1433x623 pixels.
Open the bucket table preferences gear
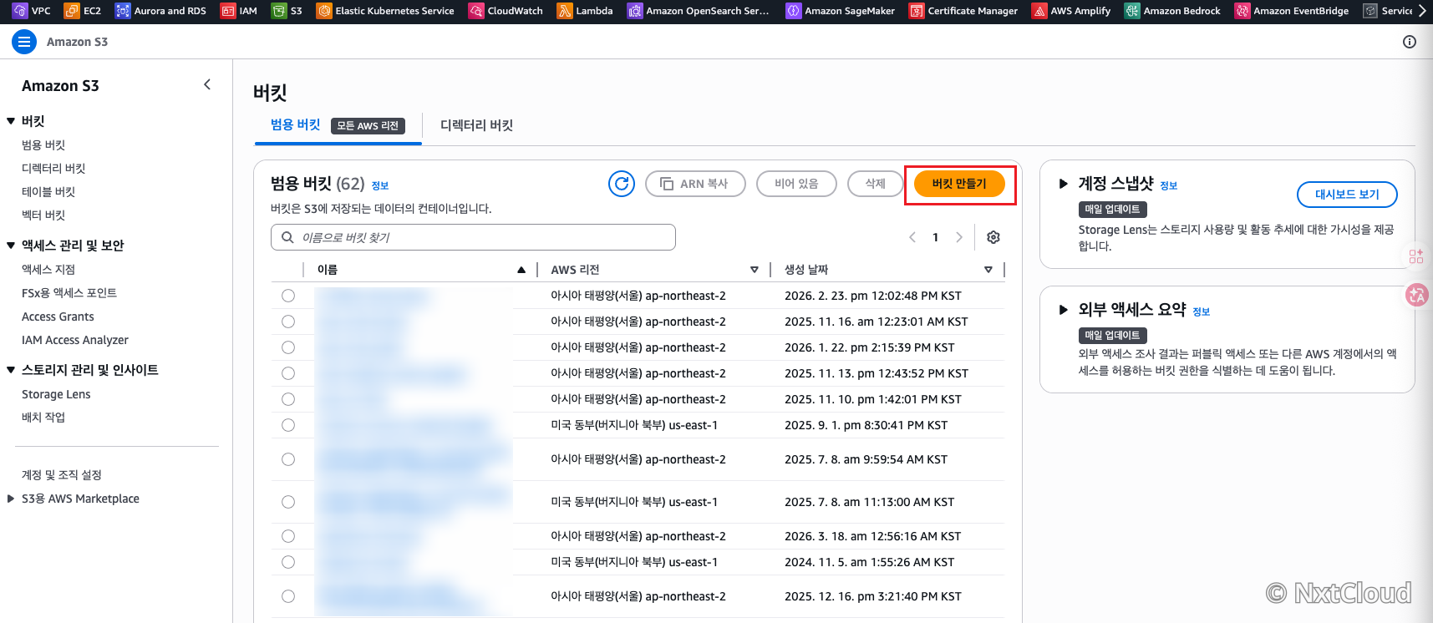[993, 237]
